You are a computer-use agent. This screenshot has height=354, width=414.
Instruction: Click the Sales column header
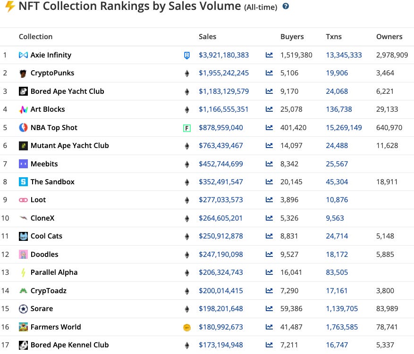click(x=208, y=37)
